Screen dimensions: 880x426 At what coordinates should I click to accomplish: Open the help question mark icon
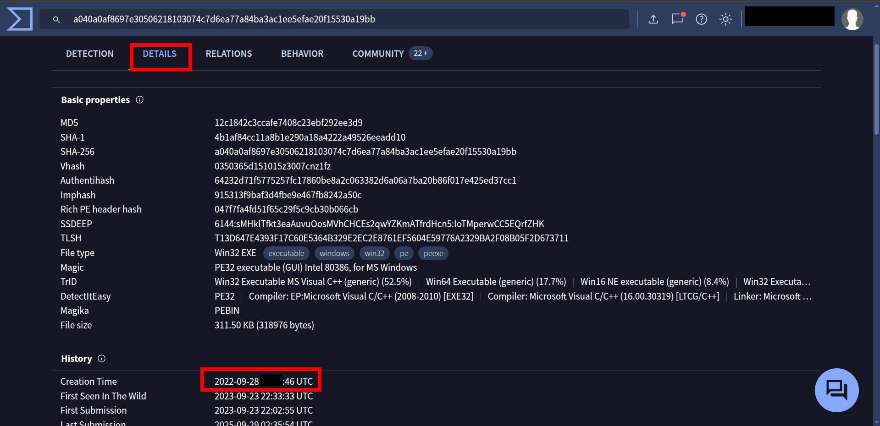[701, 19]
